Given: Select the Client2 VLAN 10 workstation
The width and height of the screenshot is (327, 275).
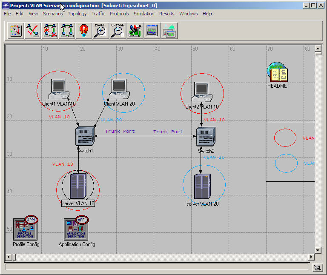Looking at the screenshot, I should (202, 92).
